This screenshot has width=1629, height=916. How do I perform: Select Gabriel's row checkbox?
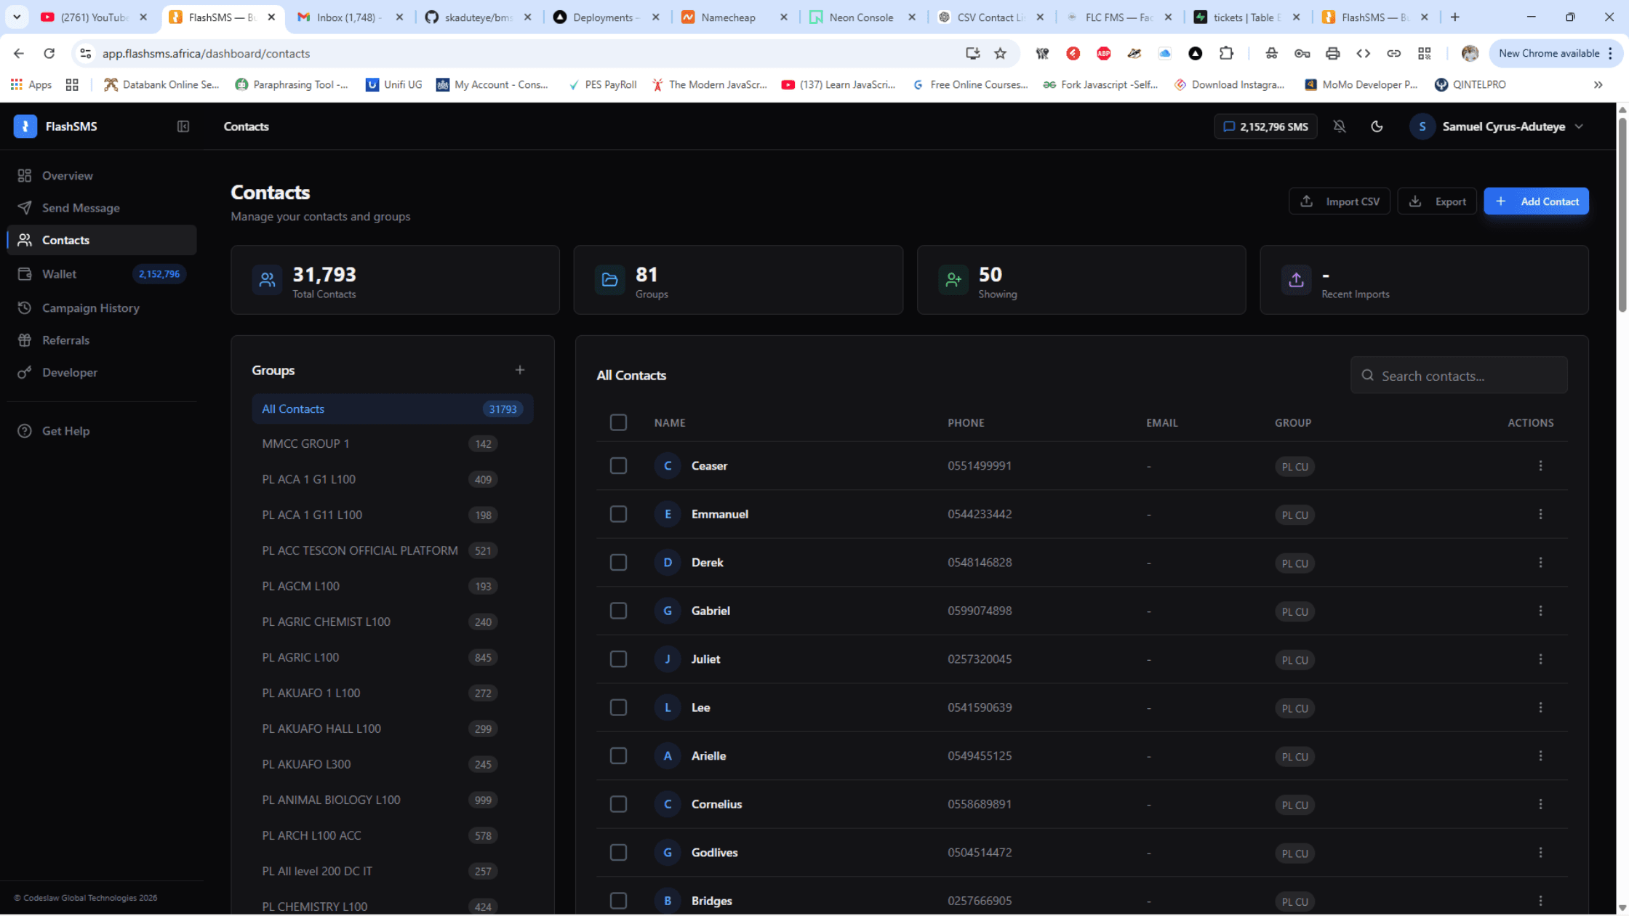618,611
